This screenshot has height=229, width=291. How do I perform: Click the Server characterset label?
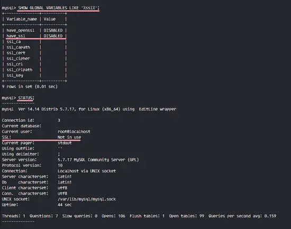click(x=25, y=177)
